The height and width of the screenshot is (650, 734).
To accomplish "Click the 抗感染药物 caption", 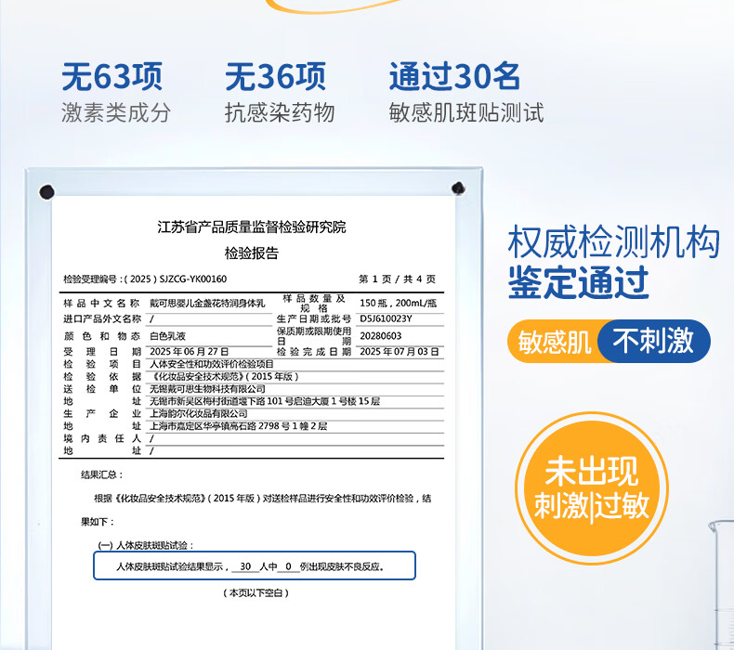I will pos(280,113).
